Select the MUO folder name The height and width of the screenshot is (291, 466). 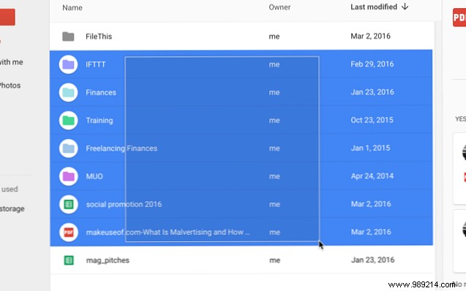(x=94, y=176)
